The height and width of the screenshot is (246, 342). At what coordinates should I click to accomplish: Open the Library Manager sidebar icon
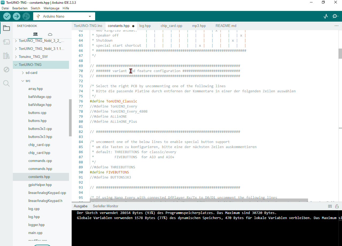(6, 56)
